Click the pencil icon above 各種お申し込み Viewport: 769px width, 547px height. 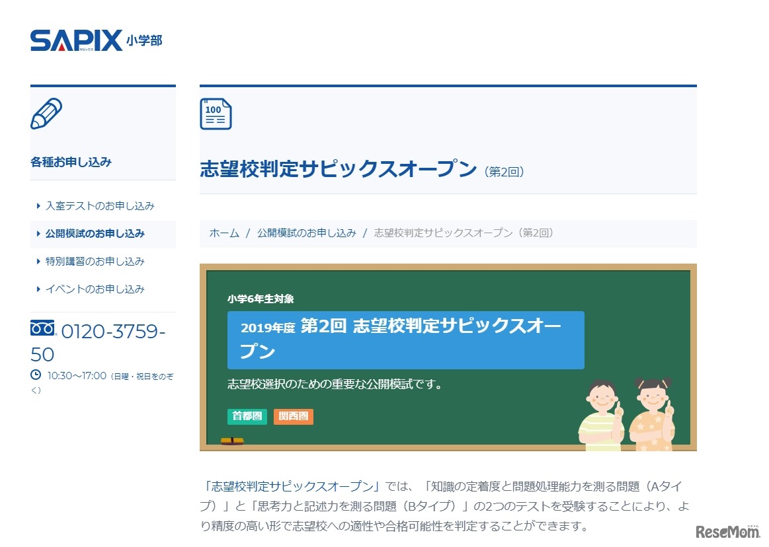(x=46, y=114)
